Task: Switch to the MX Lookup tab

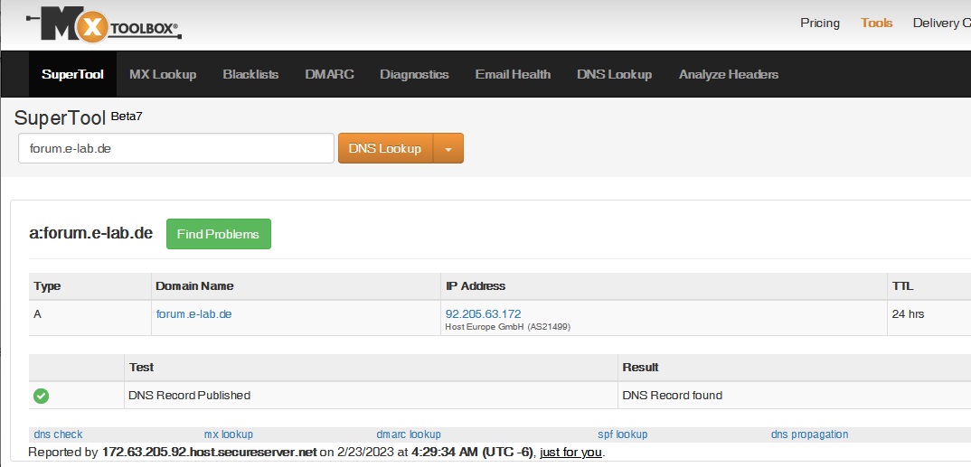Action: click(163, 74)
